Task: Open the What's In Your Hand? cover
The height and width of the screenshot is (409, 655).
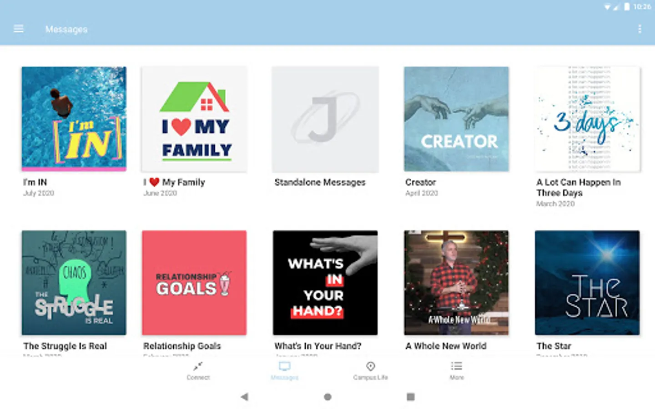Action: click(x=325, y=283)
